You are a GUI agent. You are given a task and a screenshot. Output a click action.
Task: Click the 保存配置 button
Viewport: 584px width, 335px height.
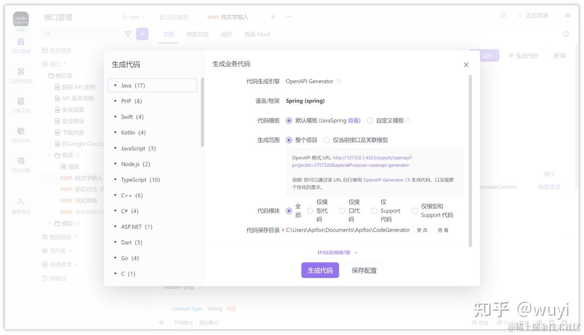pyautogui.click(x=364, y=270)
